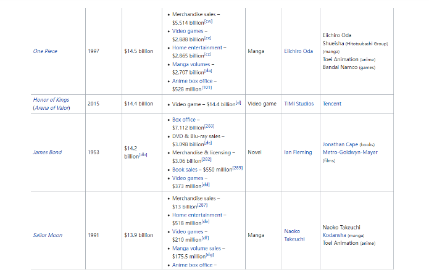The image size is (429, 277).
Task: Open footnote [cz] after $2.865 billion
Action: tap(207, 54)
